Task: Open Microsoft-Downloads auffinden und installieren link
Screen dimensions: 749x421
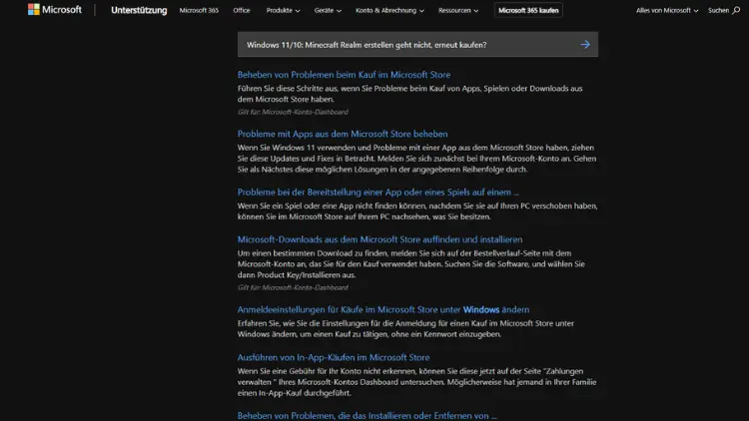Action: [379, 239]
